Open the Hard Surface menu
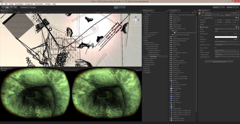 coord(39,4)
